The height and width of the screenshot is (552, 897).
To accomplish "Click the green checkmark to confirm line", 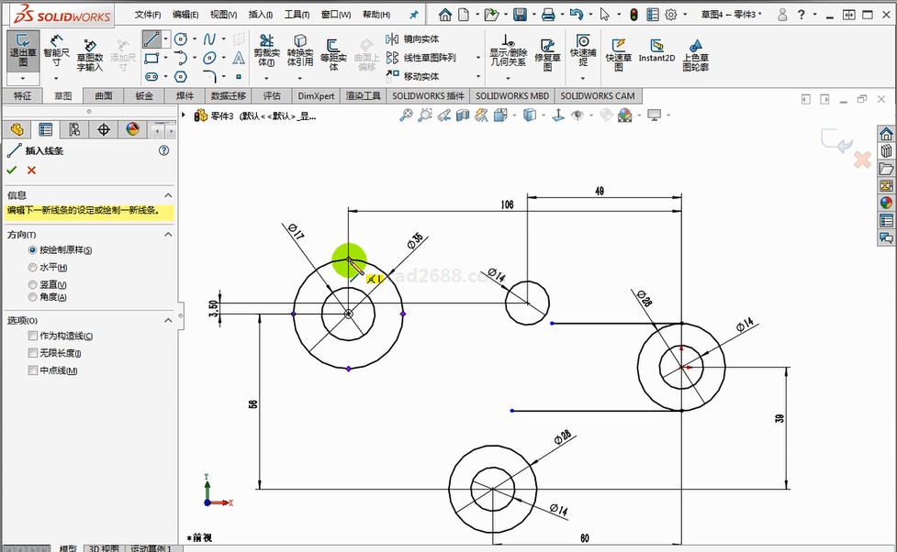I will pyautogui.click(x=12, y=171).
